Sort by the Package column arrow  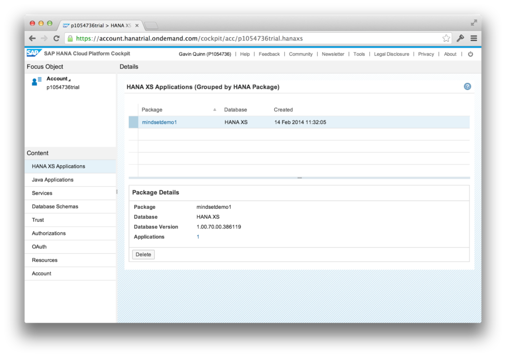[214, 110]
